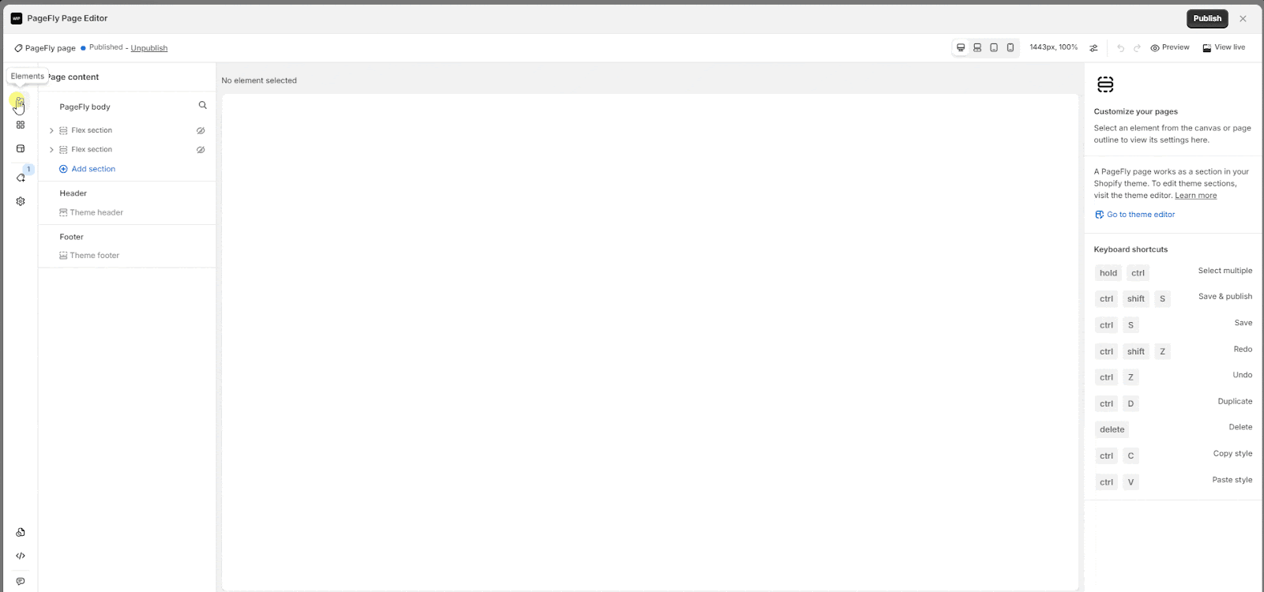This screenshot has height=592, width=1264.
Task: Open the Elements panel icon in sidebar
Action: [x=20, y=101]
